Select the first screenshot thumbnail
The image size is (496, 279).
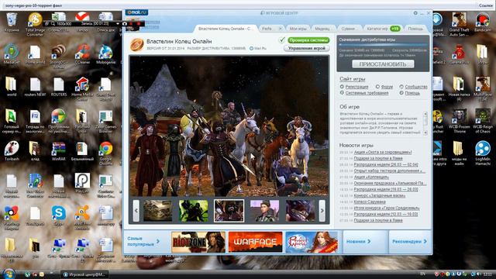tap(157, 211)
